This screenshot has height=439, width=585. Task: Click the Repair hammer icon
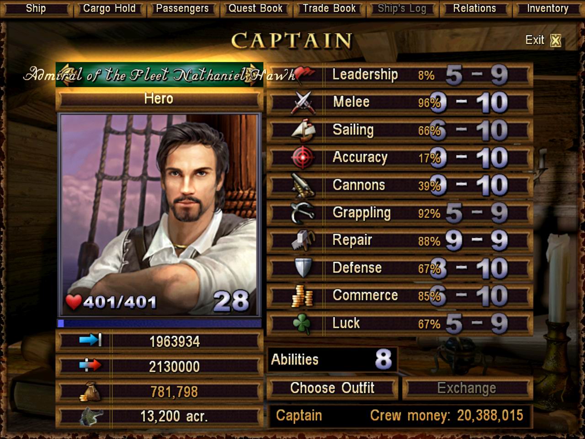coord(303,241)
